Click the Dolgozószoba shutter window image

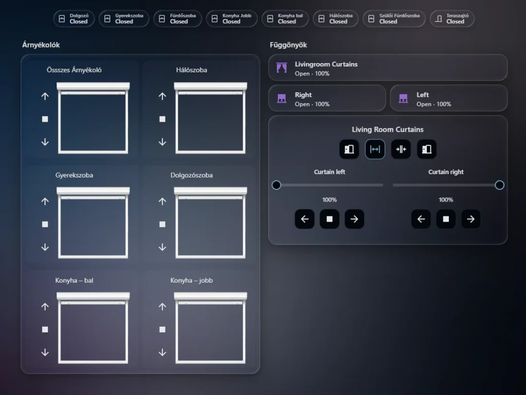pos(210,223)
